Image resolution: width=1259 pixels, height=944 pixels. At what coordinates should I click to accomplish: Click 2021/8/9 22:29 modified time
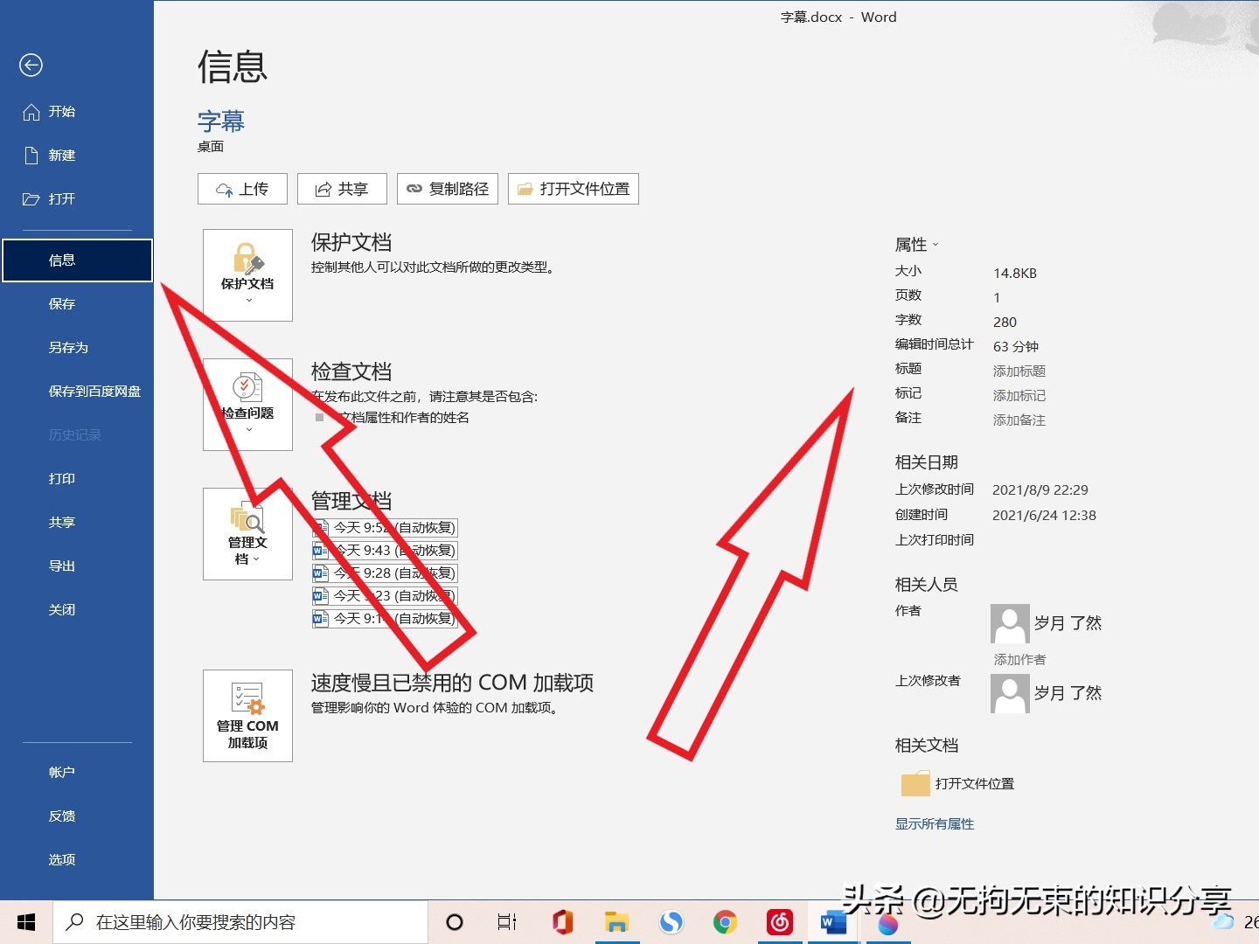[x=1040, y=490]
